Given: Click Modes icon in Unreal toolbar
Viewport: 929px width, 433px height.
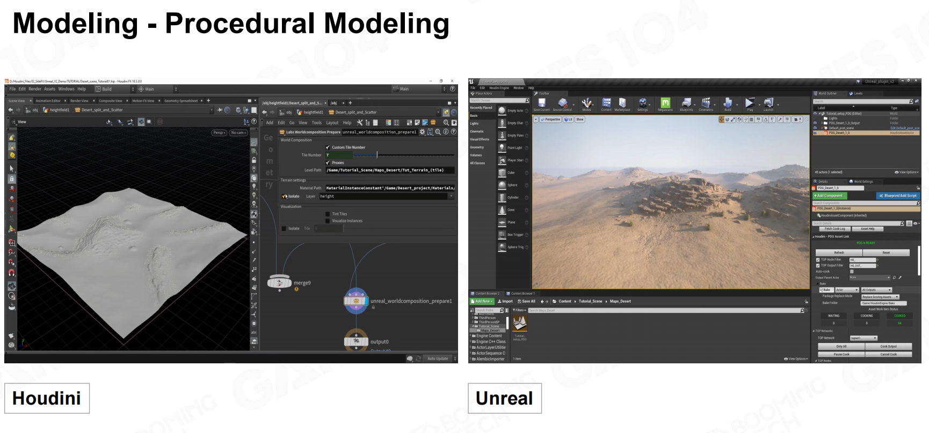Looking at the screenshot, I should pyautogui.click(x=586, y=103).
